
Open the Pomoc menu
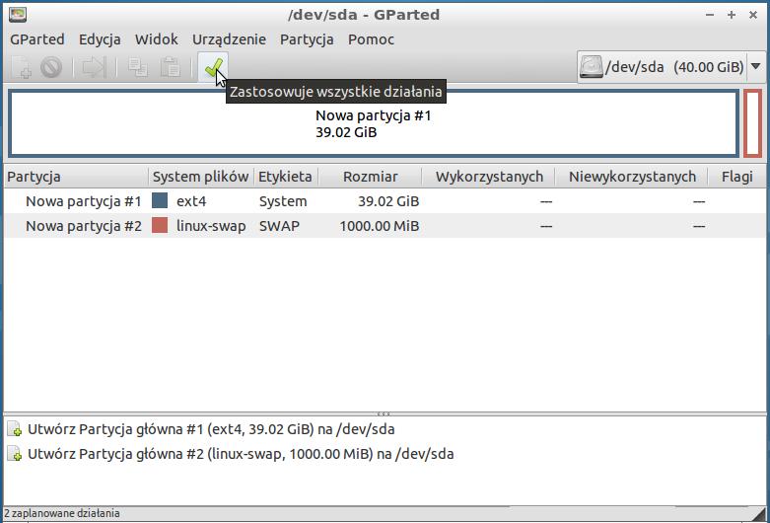[372, 39]
